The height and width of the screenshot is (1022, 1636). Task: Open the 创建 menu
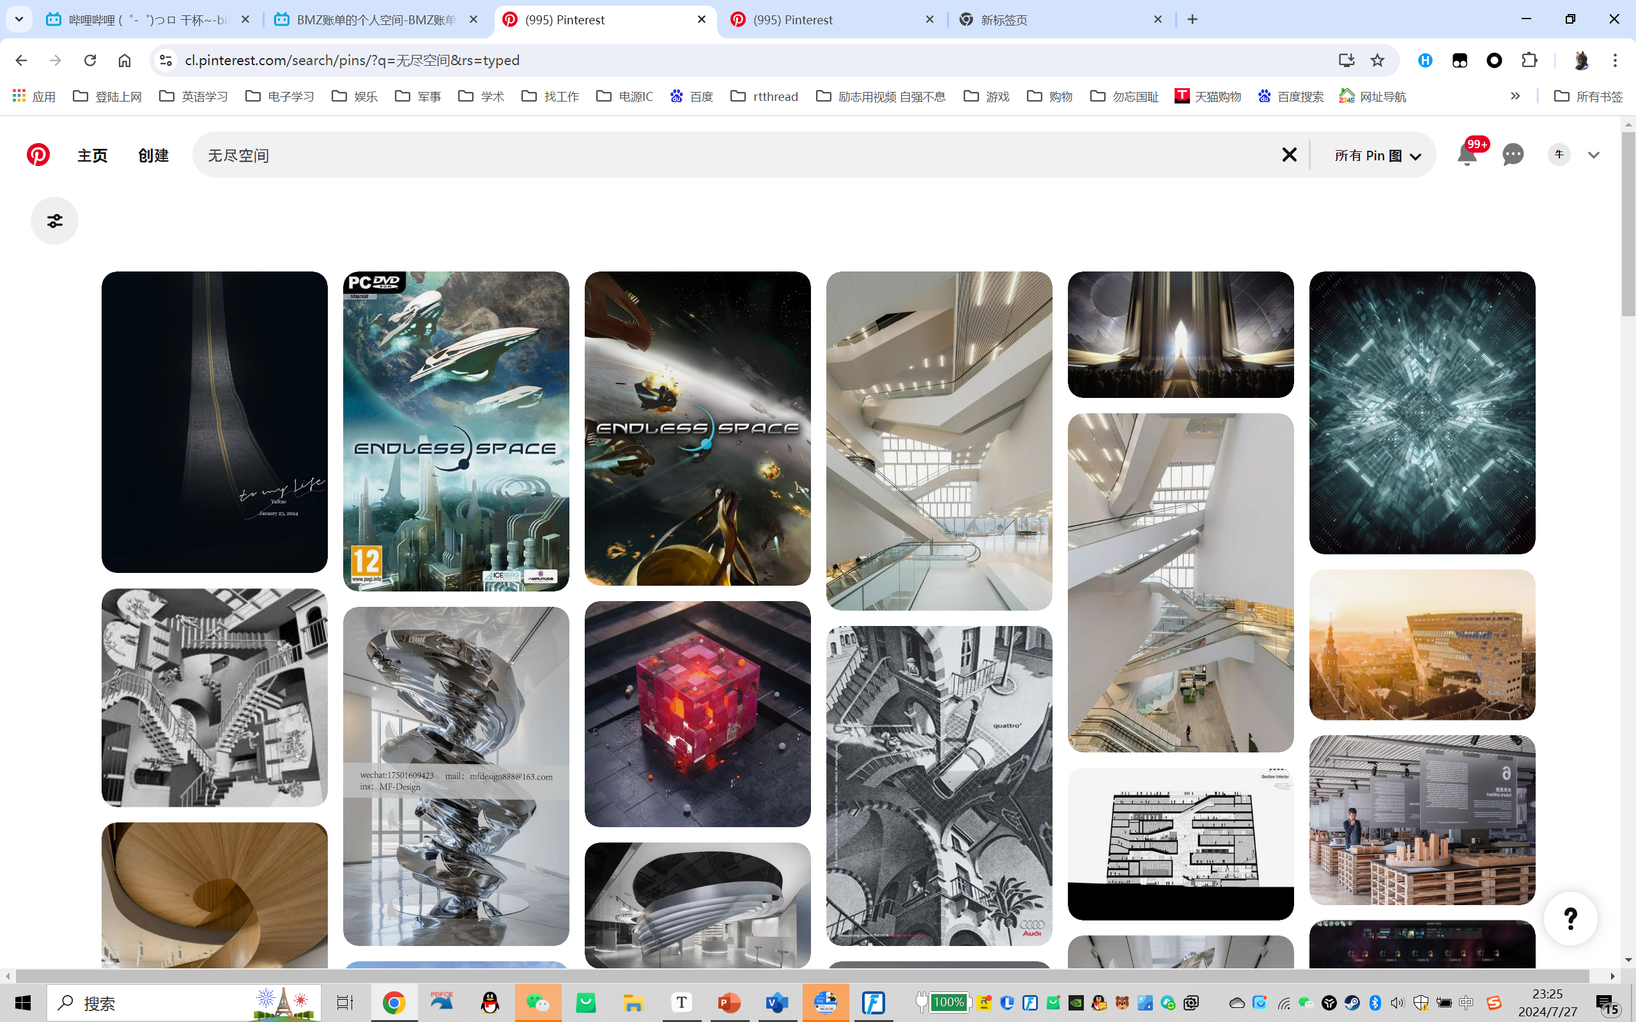pyautogui.click(x=153, y=155)
